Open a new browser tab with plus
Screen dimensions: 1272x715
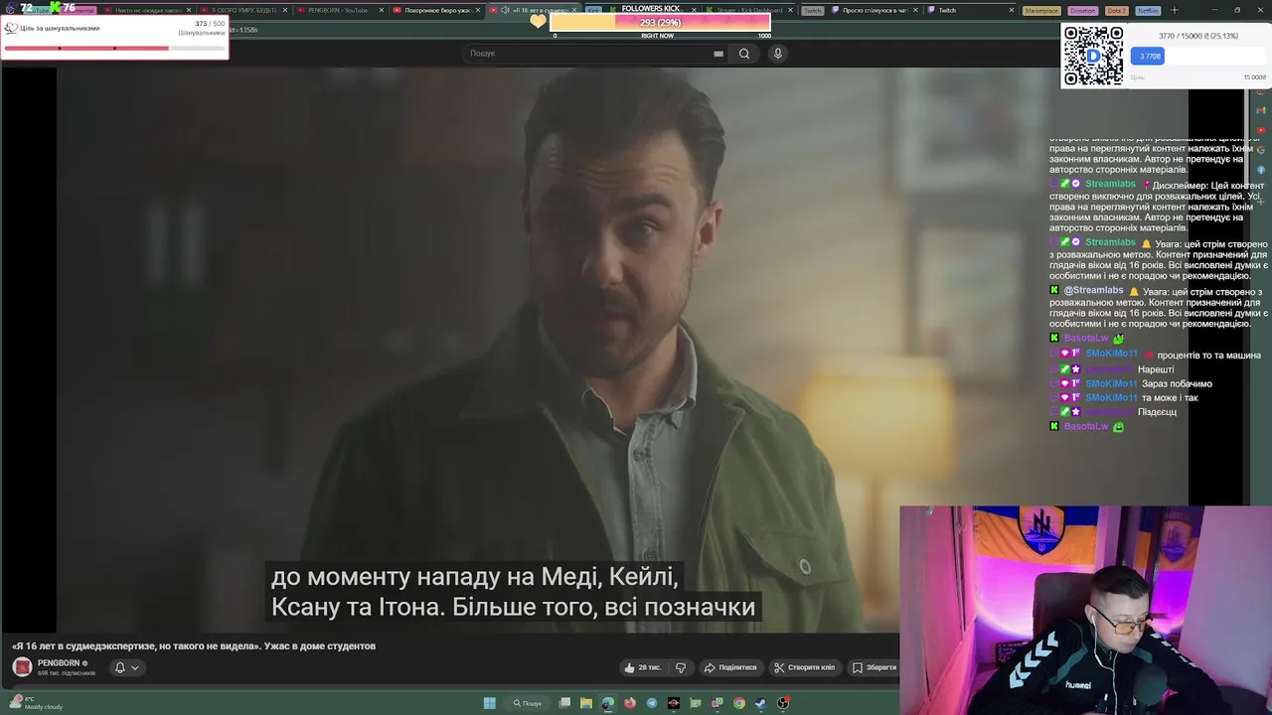(x=1174, y=10)
